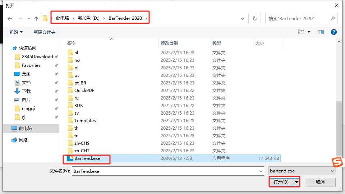Select the pt folder
Image resolution: width=345 pixels, height=194 pixels.
(76, 75)
